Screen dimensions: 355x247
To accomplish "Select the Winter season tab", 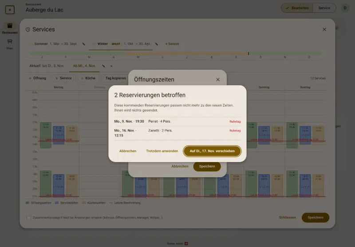I will (121, 44).
